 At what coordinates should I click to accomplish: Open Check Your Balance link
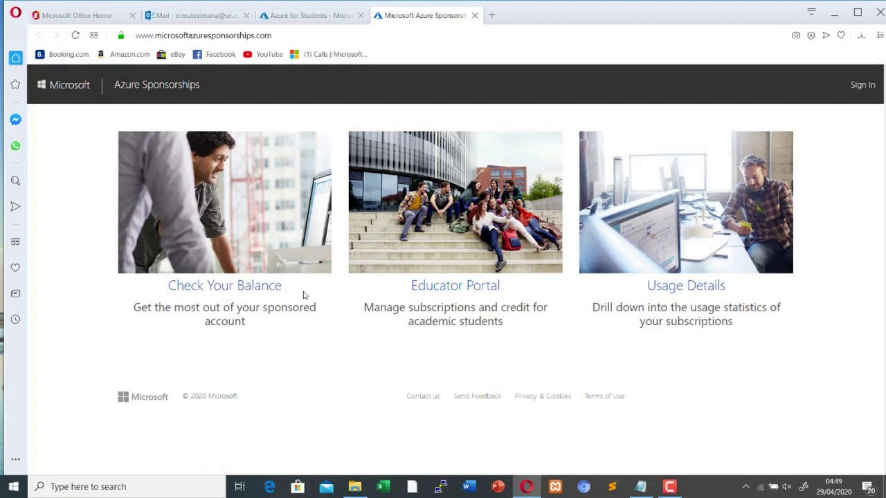click(224, 285)
